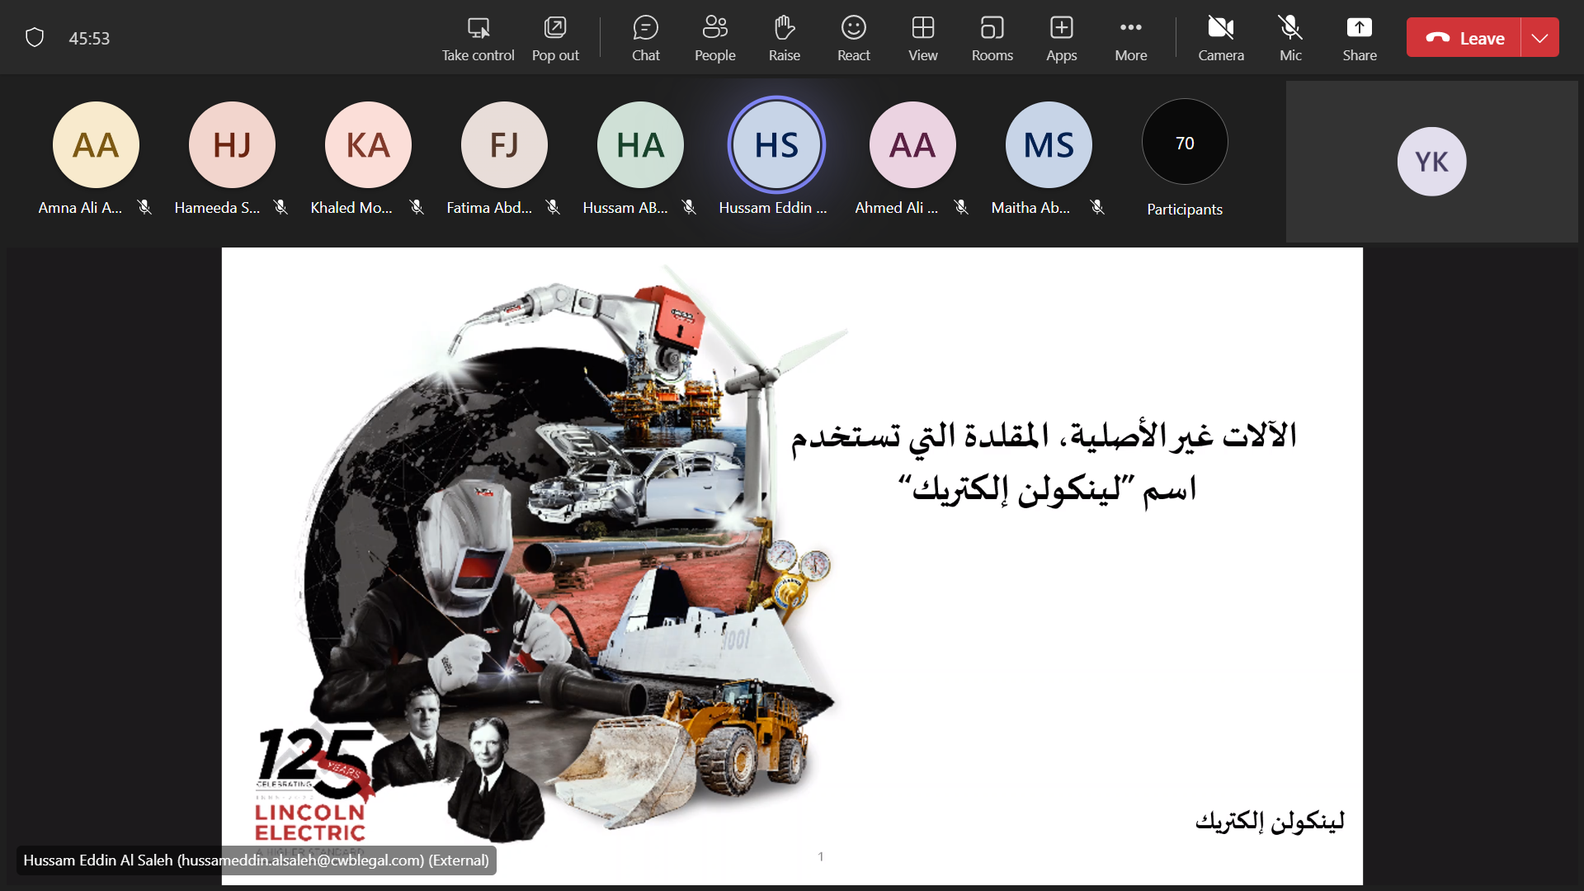Click the YK self-view tile
Viewport: 1584px width, 891px height.
click(x=1431, y=162)
